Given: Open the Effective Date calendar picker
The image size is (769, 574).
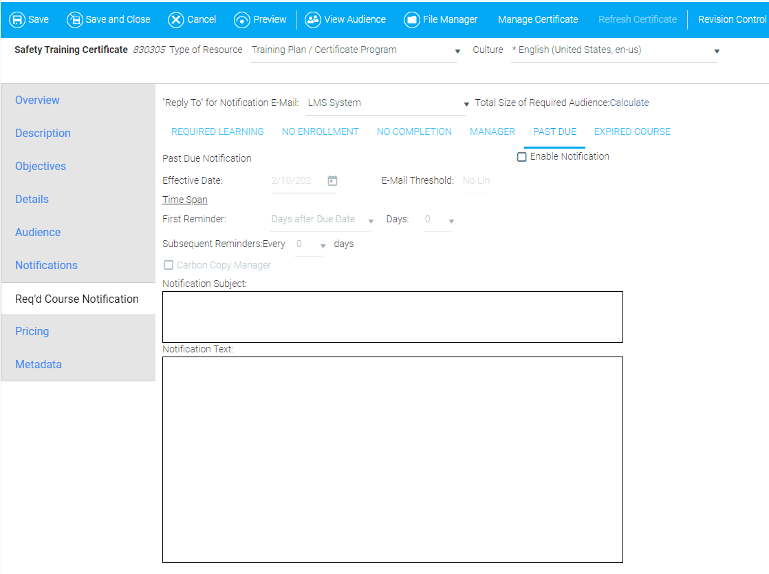Looking at the screenshot, I should click(x=332, y=181).
